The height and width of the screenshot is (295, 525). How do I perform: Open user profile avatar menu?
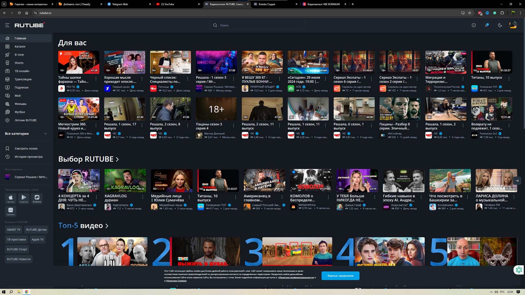[513, 25]
